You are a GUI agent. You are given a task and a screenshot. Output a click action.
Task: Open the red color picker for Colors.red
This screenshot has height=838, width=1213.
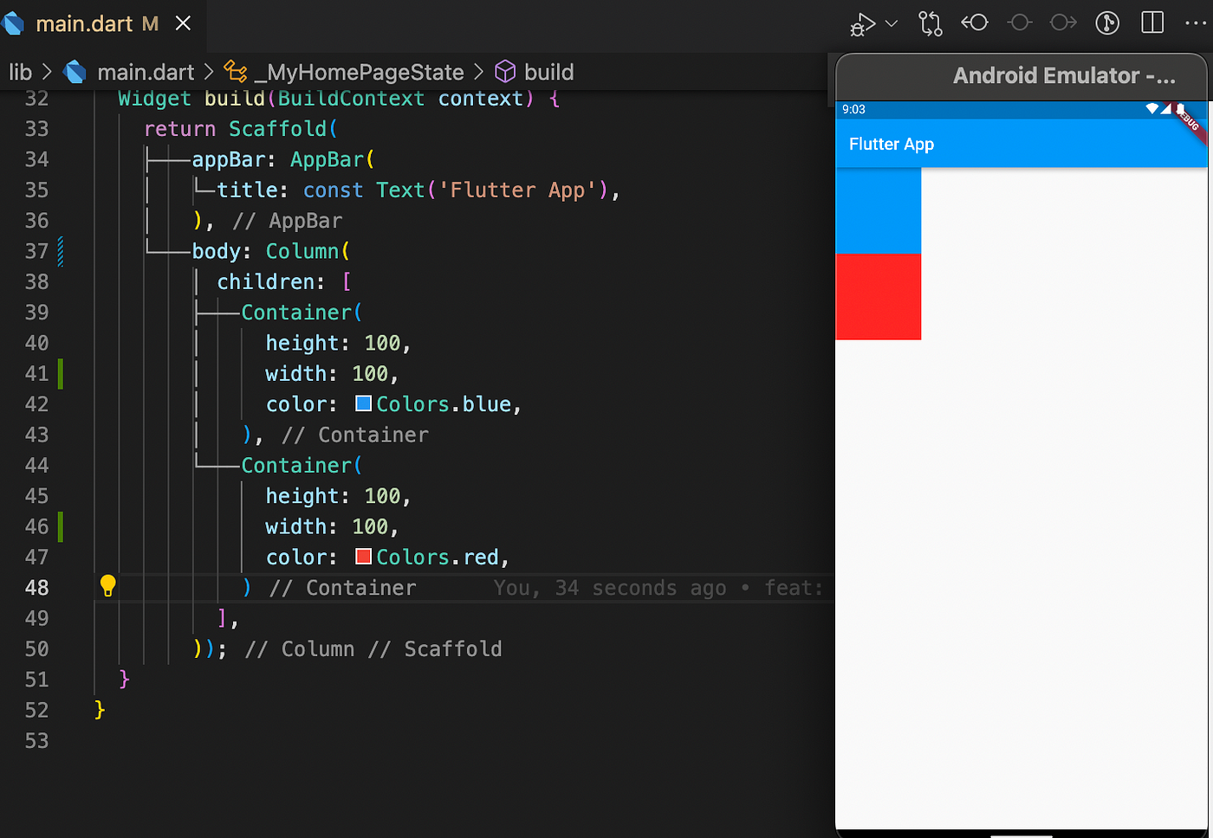pos(363,557)
